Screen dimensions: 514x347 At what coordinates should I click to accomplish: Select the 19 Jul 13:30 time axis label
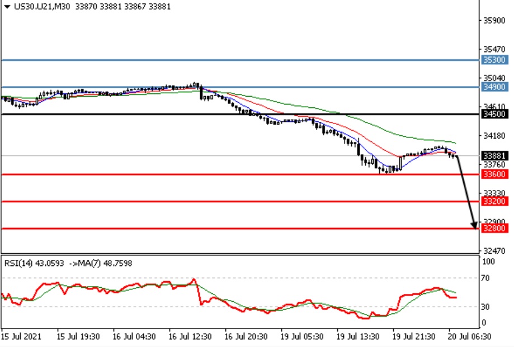(359, 337)
